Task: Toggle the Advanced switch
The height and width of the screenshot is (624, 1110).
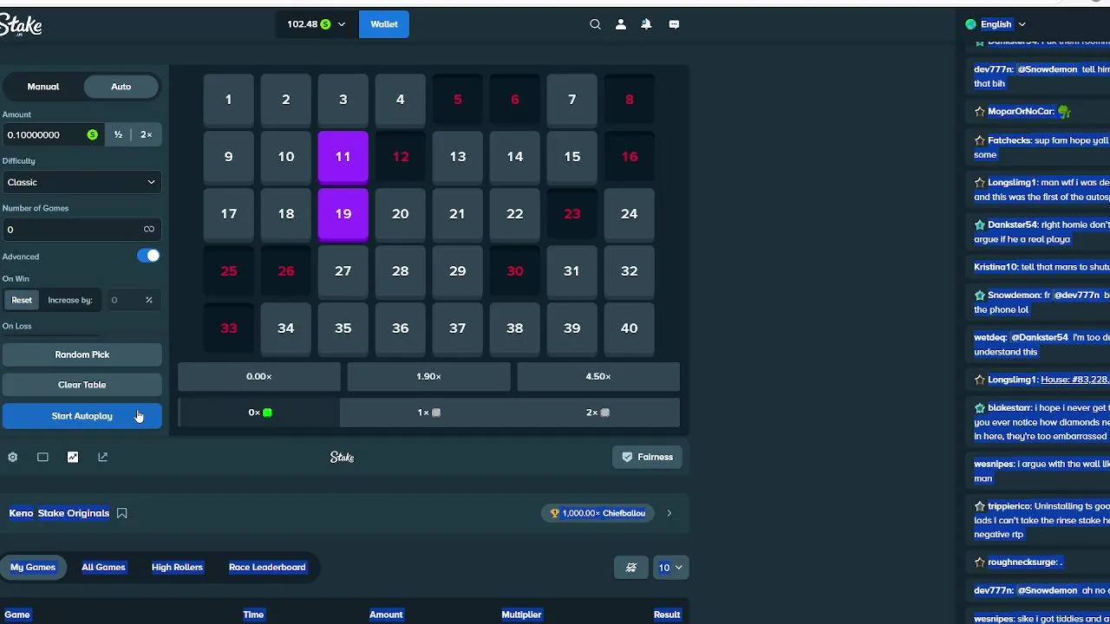Action: coord(148,256)
